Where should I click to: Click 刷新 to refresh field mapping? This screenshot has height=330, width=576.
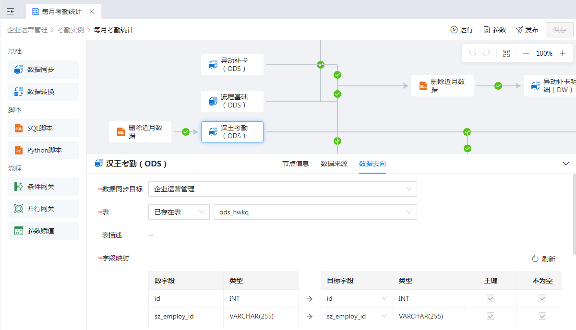point(543,259)
